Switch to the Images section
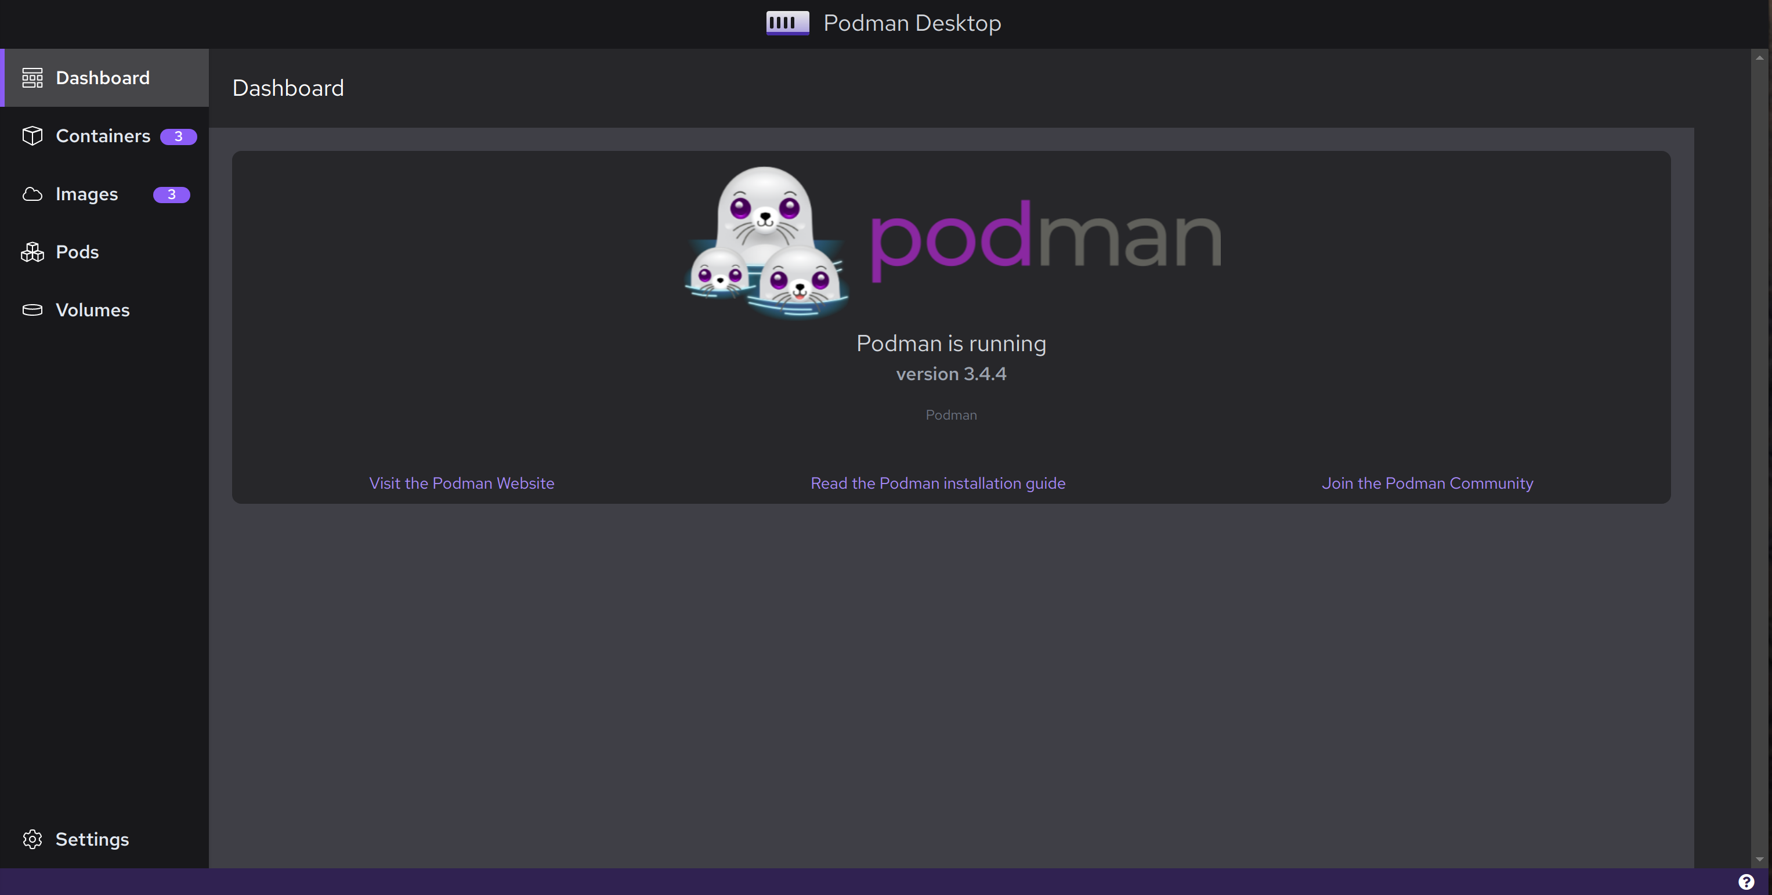 click(x=86, y=194)
